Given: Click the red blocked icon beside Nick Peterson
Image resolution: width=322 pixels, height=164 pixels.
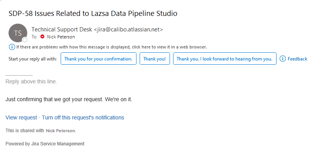Looking at the screenshot, I should coord(42,36).
